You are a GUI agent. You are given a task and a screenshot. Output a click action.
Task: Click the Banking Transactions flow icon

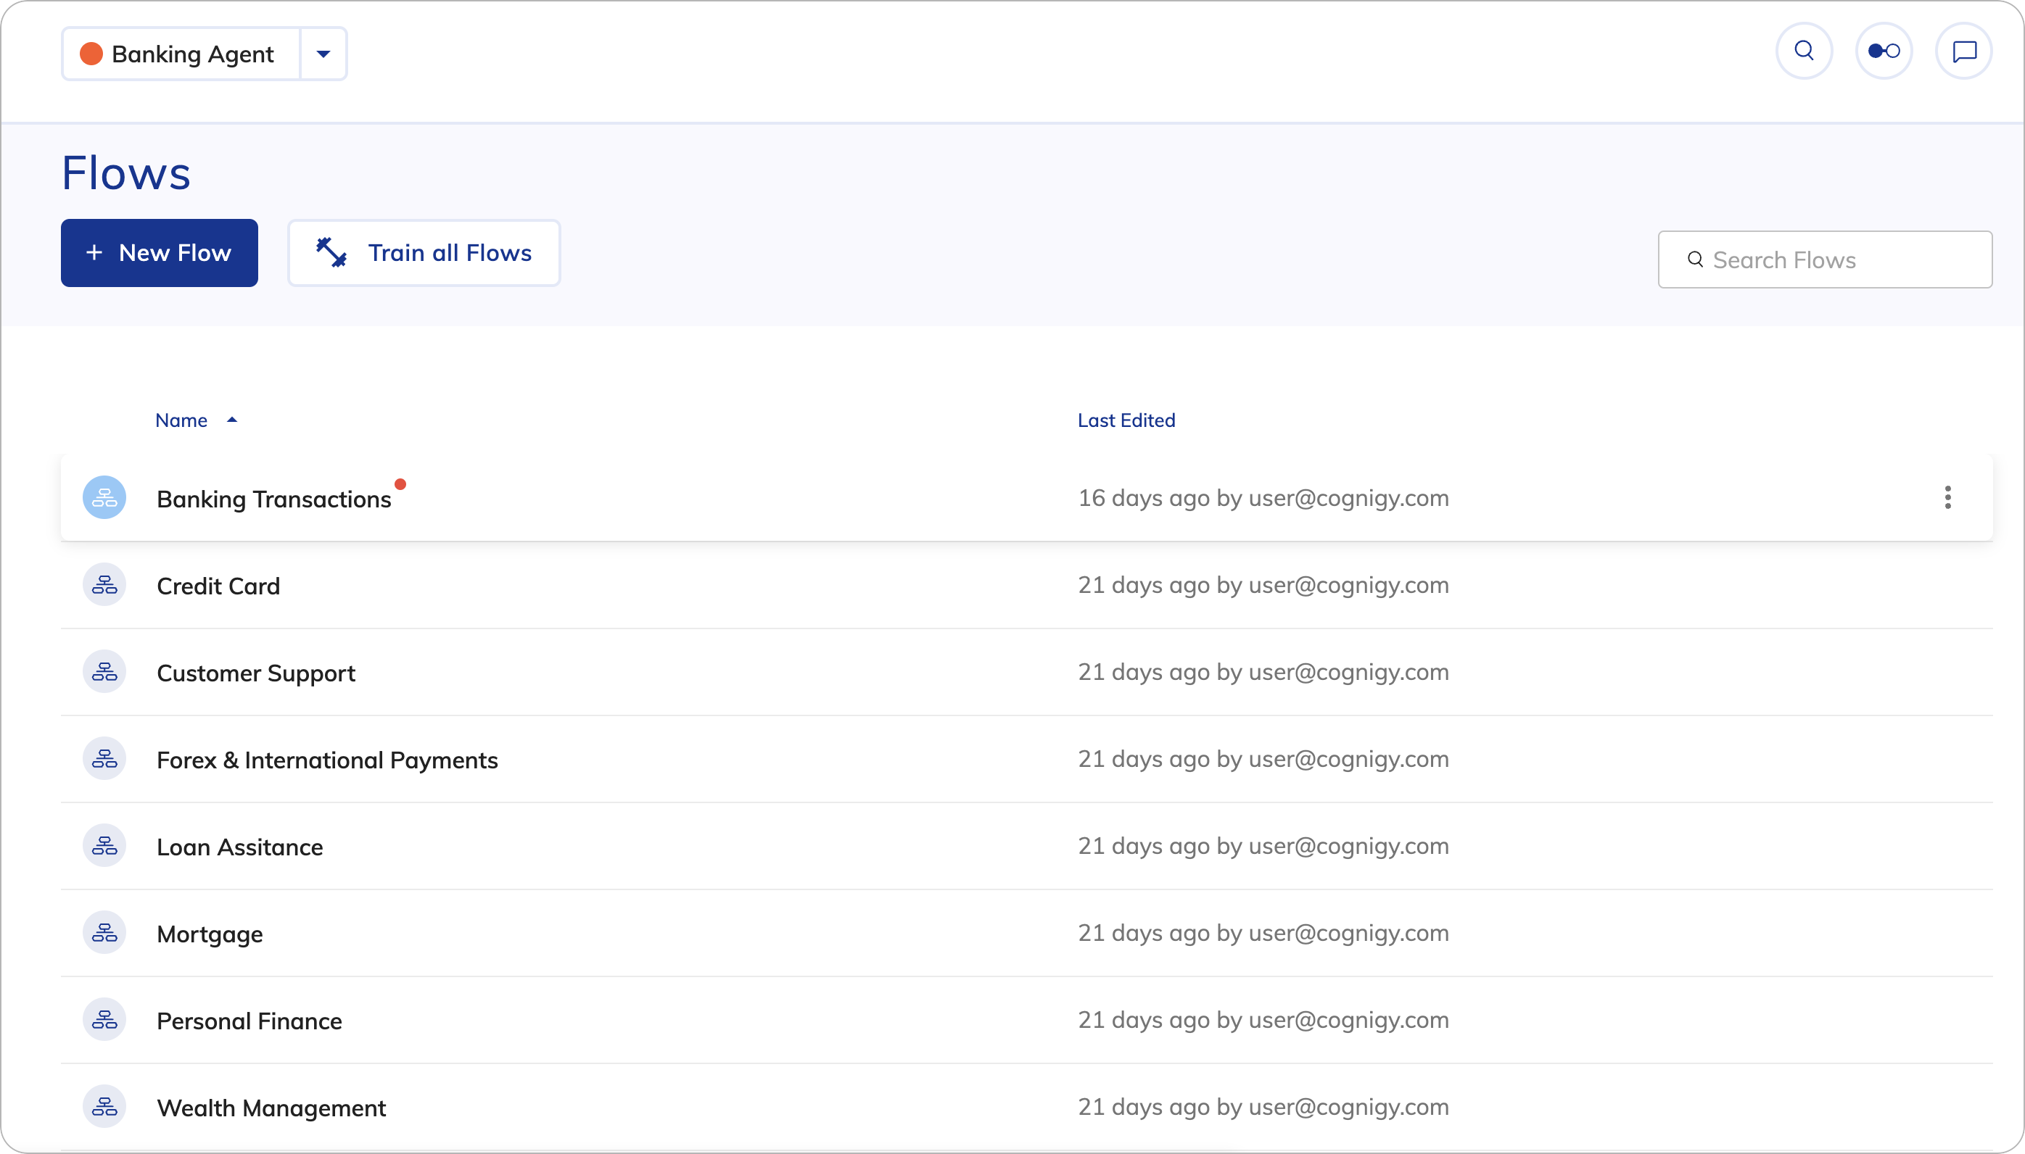pyautogui.click(x=104, y=498)
